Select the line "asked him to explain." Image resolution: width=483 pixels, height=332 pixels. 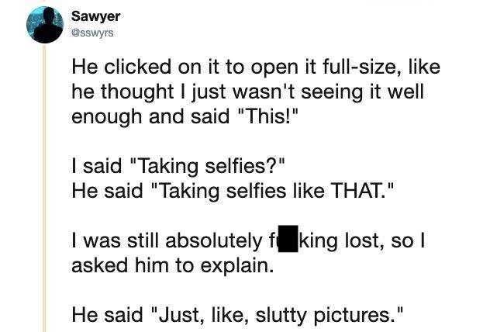pos(172,265)
